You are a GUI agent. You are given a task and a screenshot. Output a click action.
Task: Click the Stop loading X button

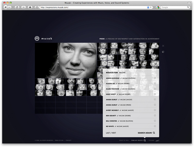click(24, 7)
